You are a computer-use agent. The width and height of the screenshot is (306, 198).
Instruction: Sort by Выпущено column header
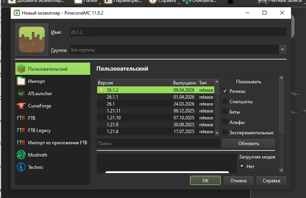[185, 83]
